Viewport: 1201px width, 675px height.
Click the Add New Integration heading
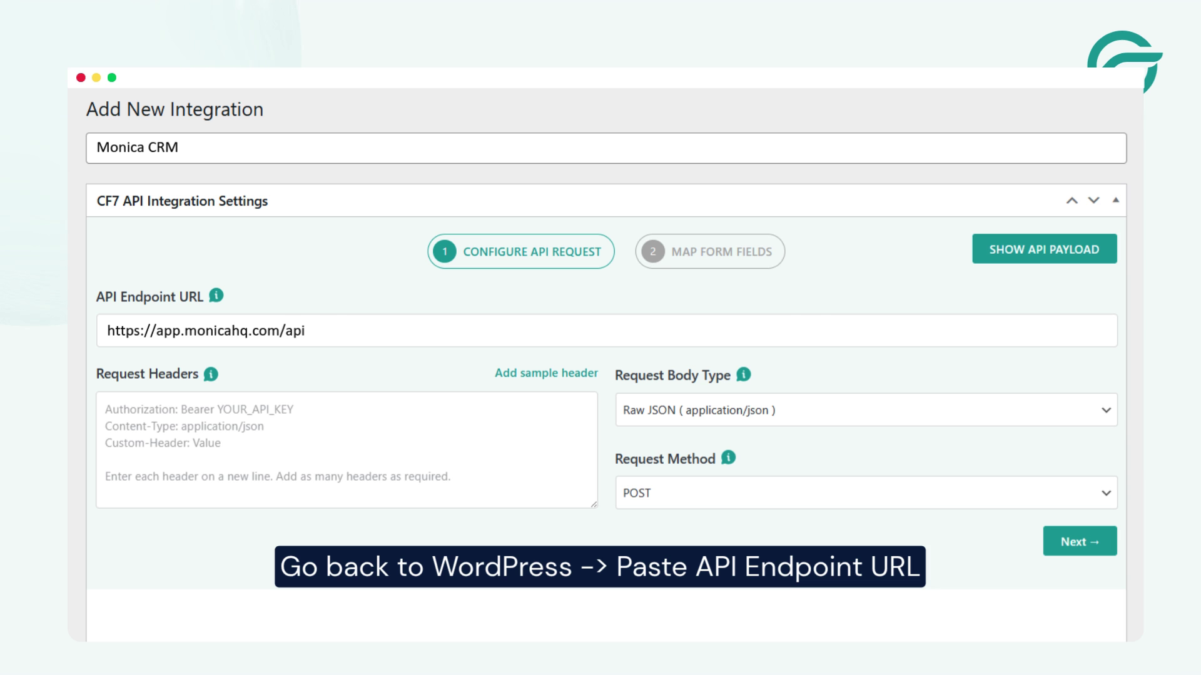pos(175,109)
